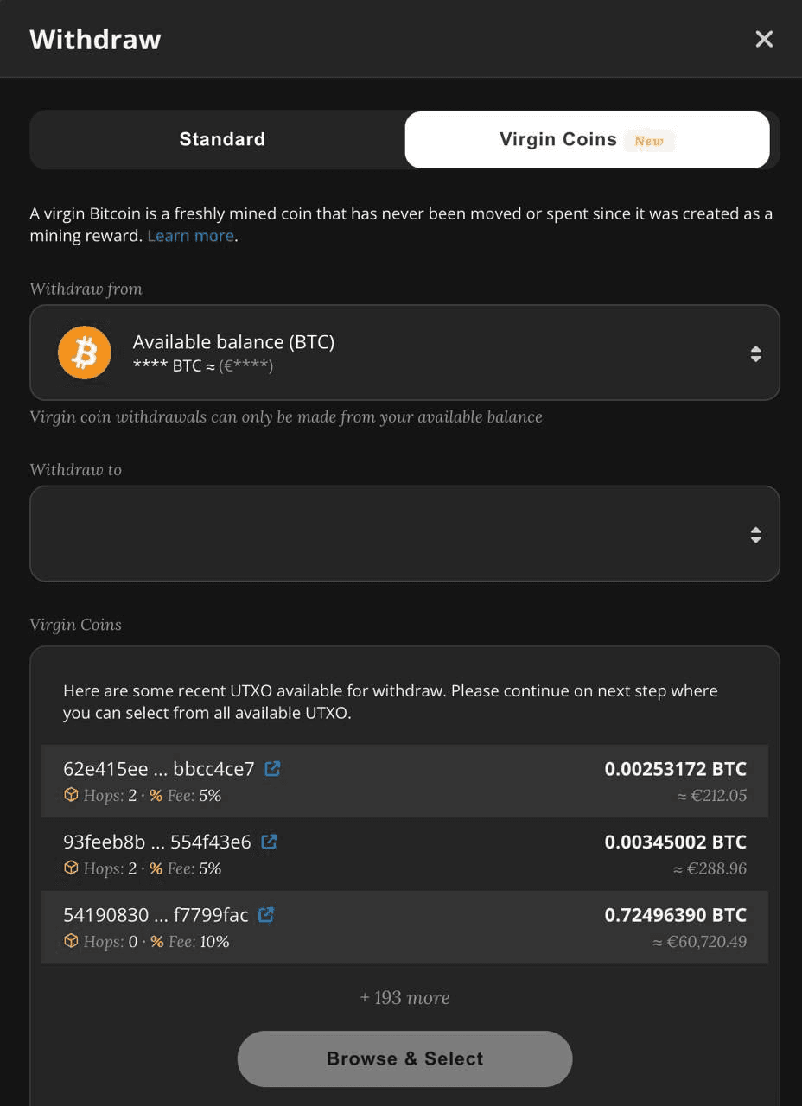Select the 0.72496390 BTC UTXO row

[x=404, y=926]
